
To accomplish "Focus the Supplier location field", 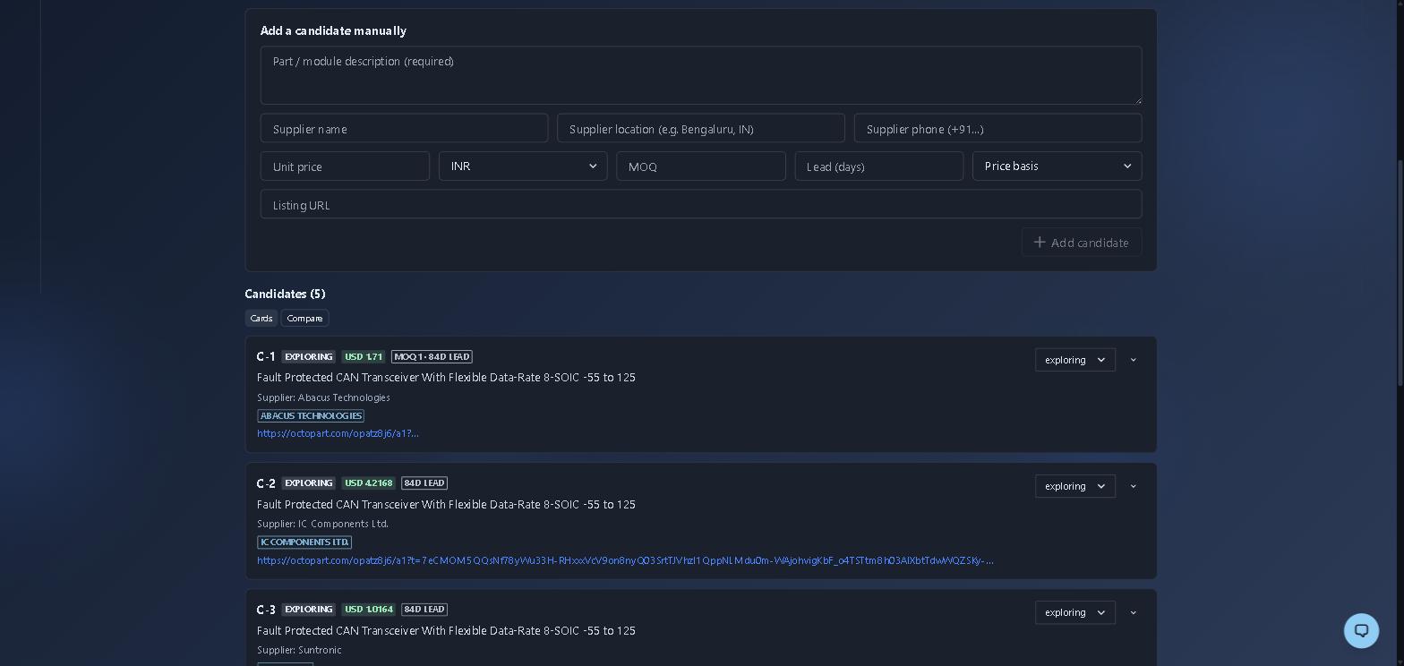I will point(700,129).
